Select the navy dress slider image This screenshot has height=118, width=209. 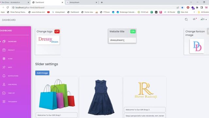(x=101, y=97)
